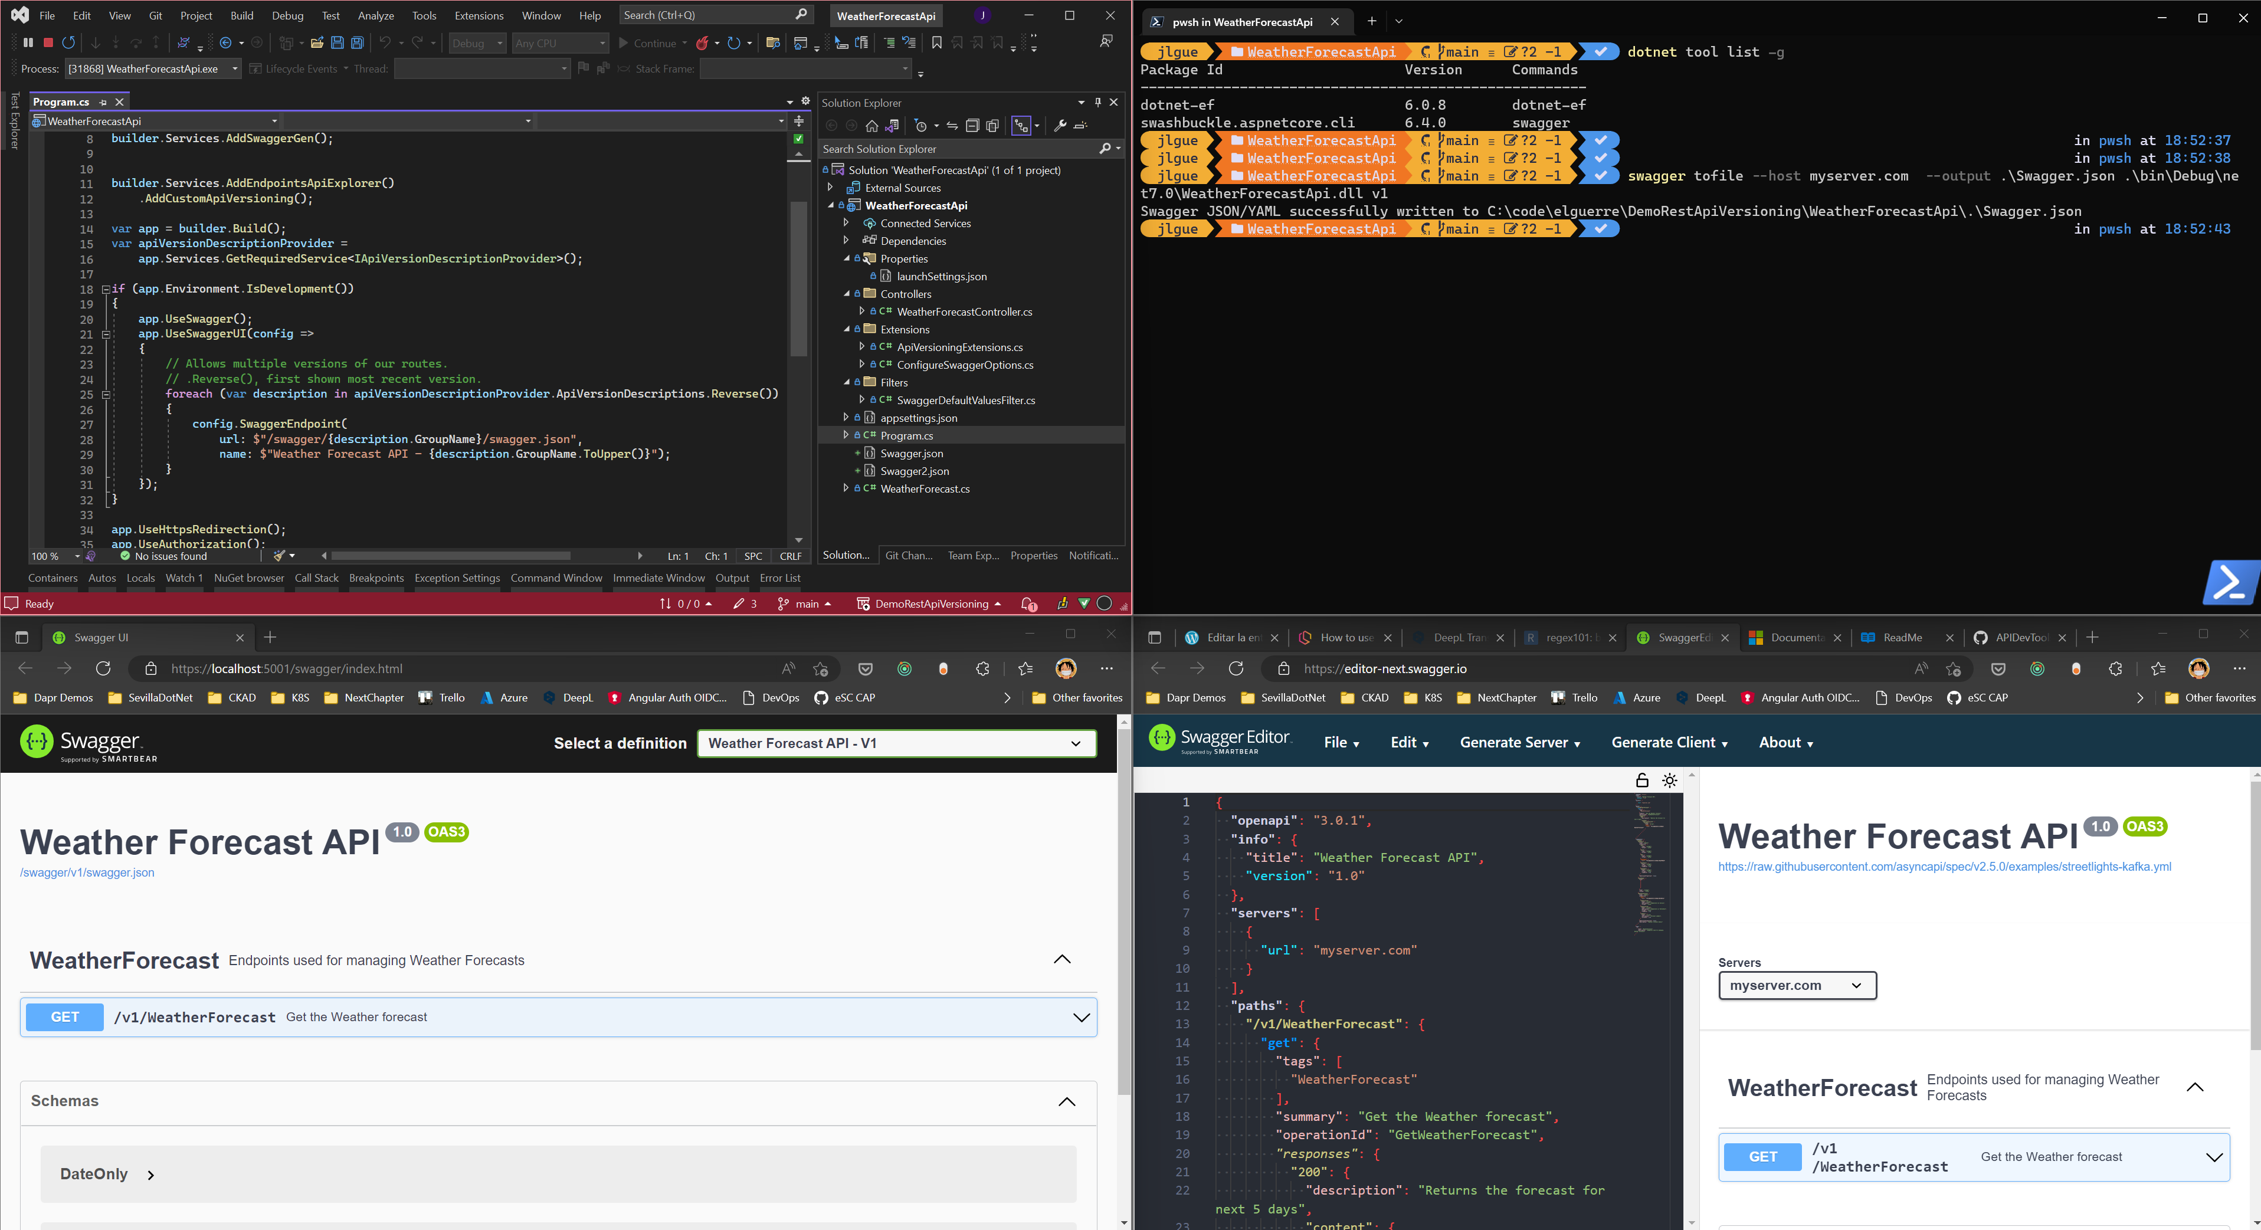Toggle the Swagger Editor light/dark theme
The image size is (2261, 1230).
coord(1669,781)
